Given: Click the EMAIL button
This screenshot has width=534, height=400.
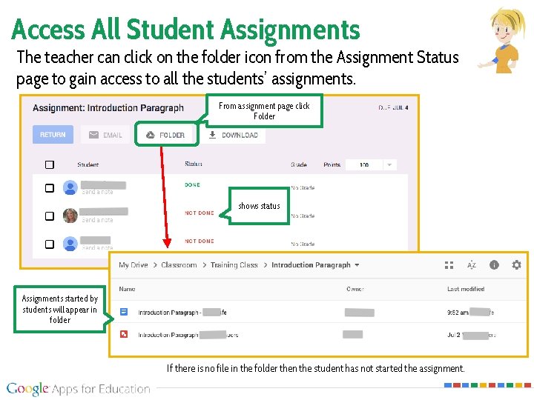Looking at the screenshot, I should [105, 135].
